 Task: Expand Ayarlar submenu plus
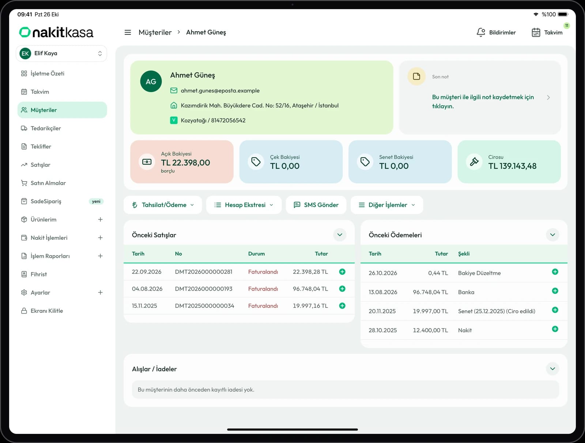tap(100, 292)
